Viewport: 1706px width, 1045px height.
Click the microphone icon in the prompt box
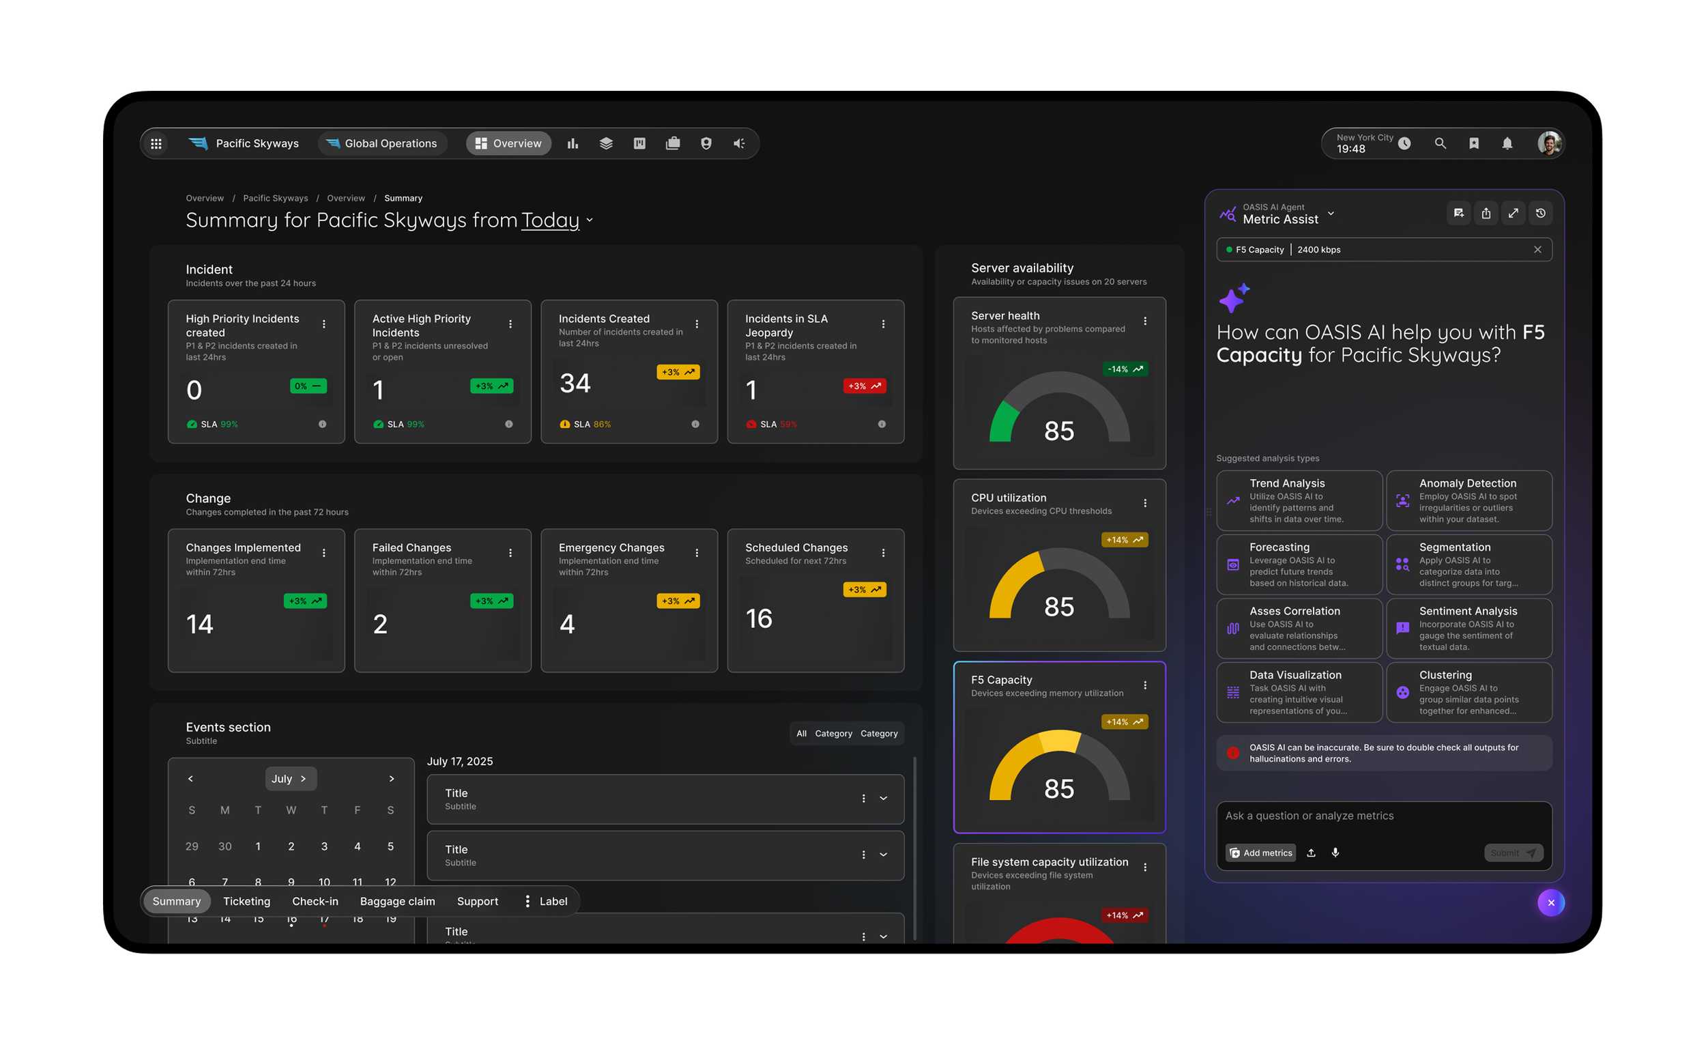[x=1335, y=853]
